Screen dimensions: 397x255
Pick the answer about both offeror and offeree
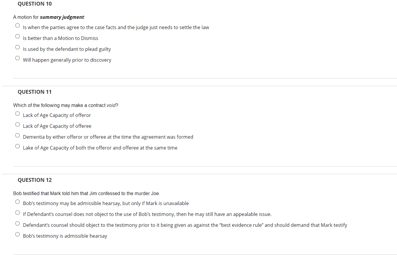click(x=17, y=146)
